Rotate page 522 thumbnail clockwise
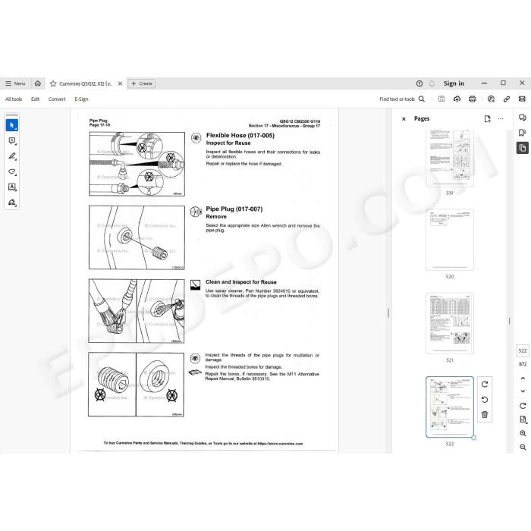The image size is (531, 531). point(485,385)
